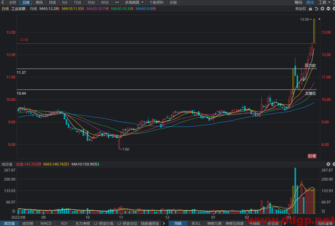The image size is (335, 226).
Task: Open the 工具 dropdown menu
Action: pos(324,2)
